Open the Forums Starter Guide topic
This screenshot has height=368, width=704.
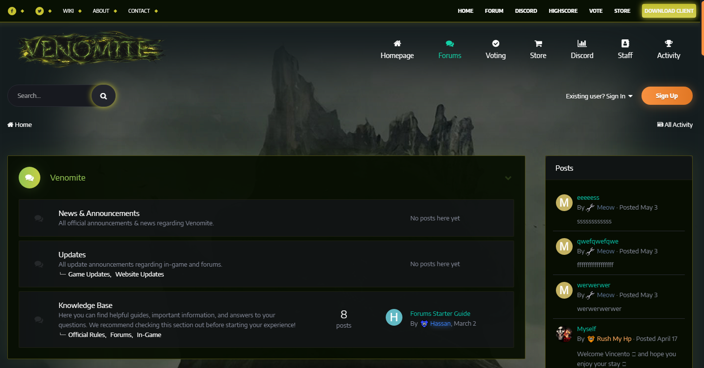(440, 314)
